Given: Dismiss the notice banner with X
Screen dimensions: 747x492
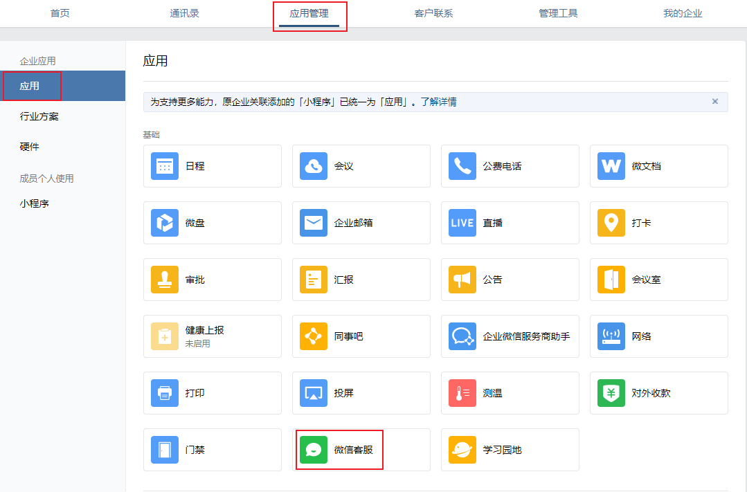Looking at the screenshot, I should [x=714, y=102].
